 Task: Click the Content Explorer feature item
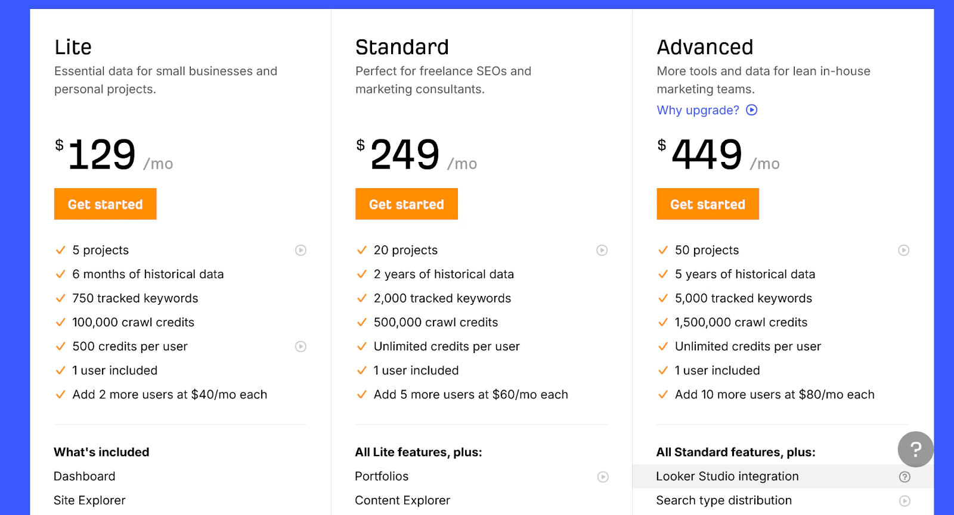402,501
